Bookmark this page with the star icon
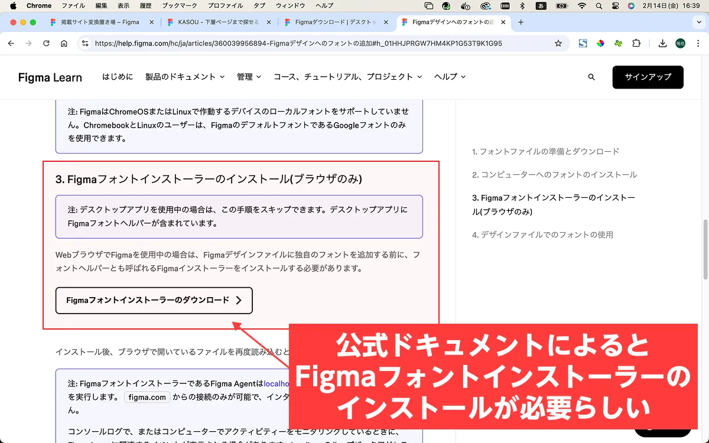 558,44
